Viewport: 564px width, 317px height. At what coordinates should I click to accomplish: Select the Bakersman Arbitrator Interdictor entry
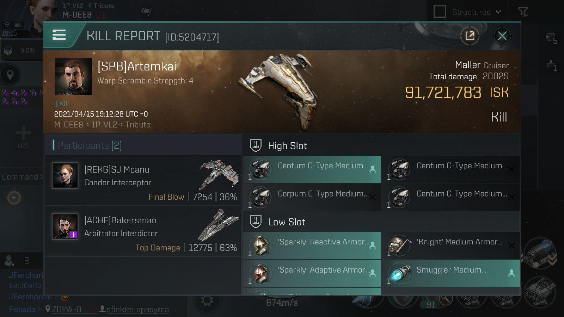tap(143, 231)
